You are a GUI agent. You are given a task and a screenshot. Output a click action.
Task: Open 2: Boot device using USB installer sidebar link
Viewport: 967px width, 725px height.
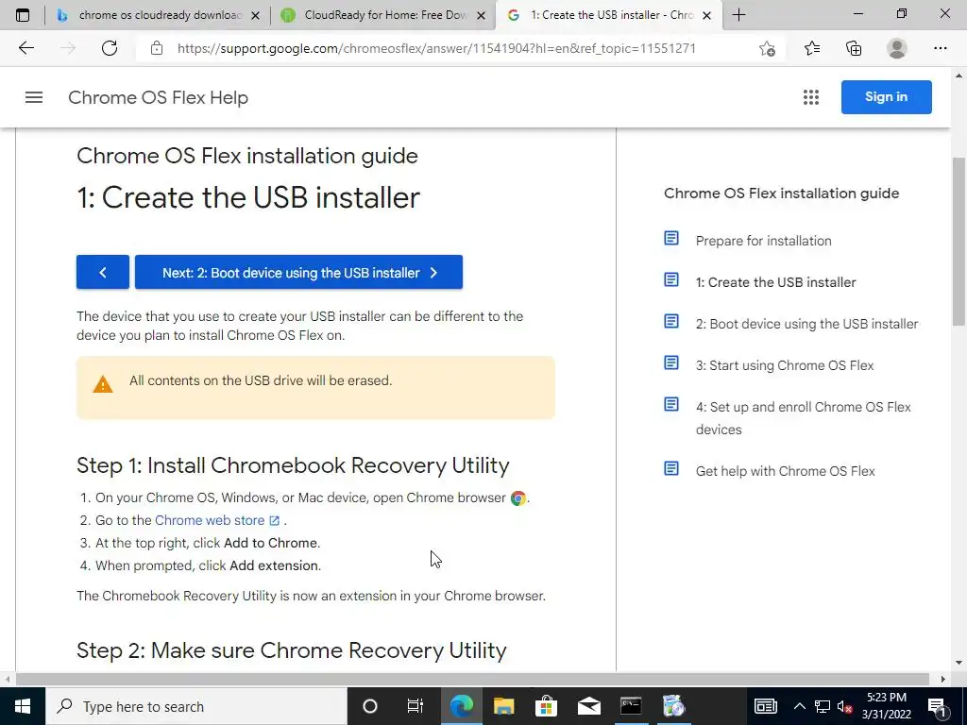(x=807, y=324)
